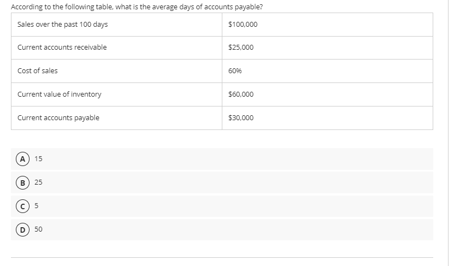Click Sales over the past 100 days cell
Viewport: 460px width, 266px height.
(116, 25)
